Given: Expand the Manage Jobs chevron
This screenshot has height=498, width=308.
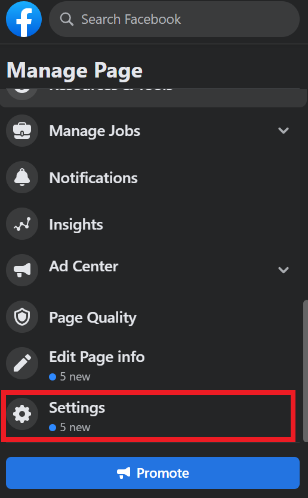Looking at the screenshot, I should 283,131.
